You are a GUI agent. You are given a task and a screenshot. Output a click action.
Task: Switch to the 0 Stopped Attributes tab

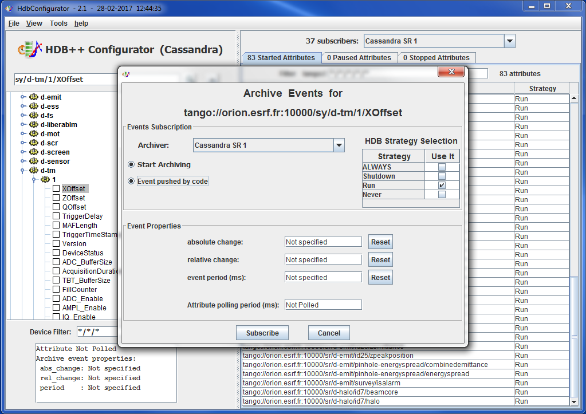(436, 58)
